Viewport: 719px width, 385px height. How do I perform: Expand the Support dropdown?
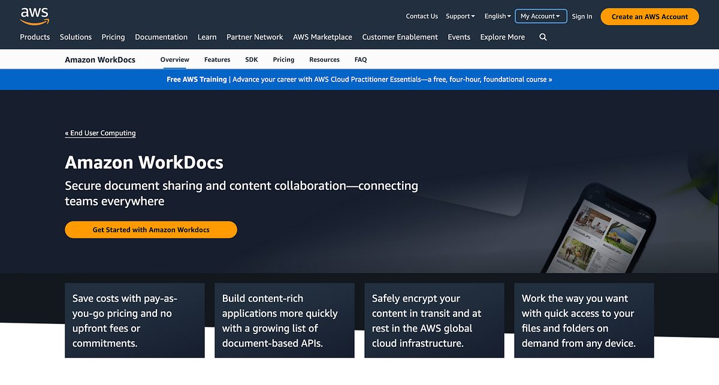click(460, 16)
